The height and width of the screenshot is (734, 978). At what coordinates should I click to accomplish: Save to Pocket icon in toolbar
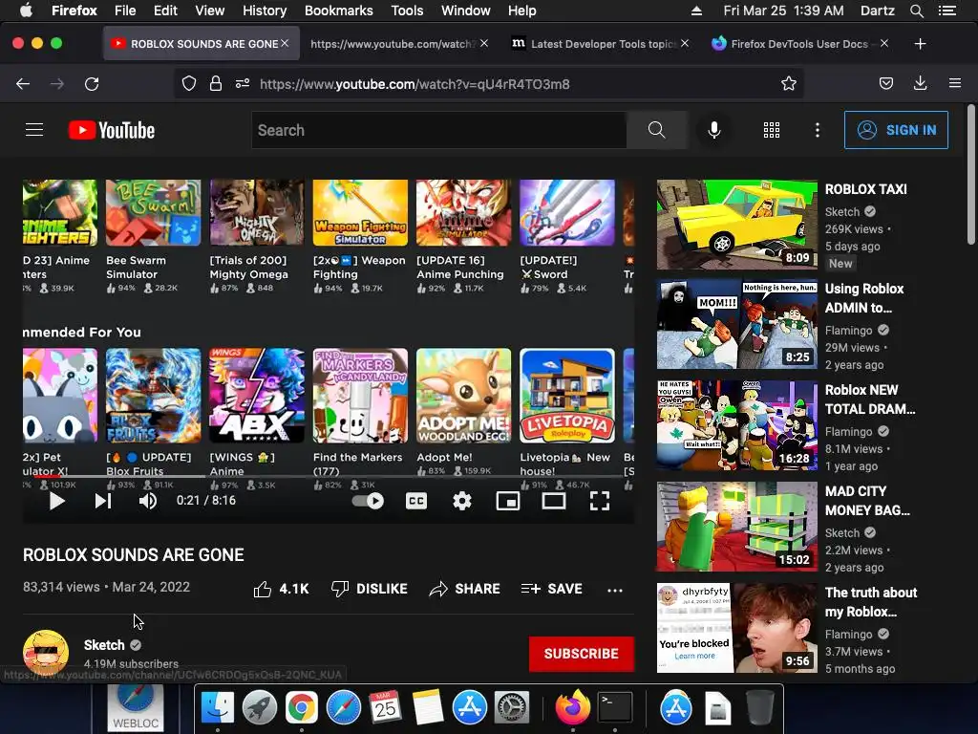[x=885, y=84]
